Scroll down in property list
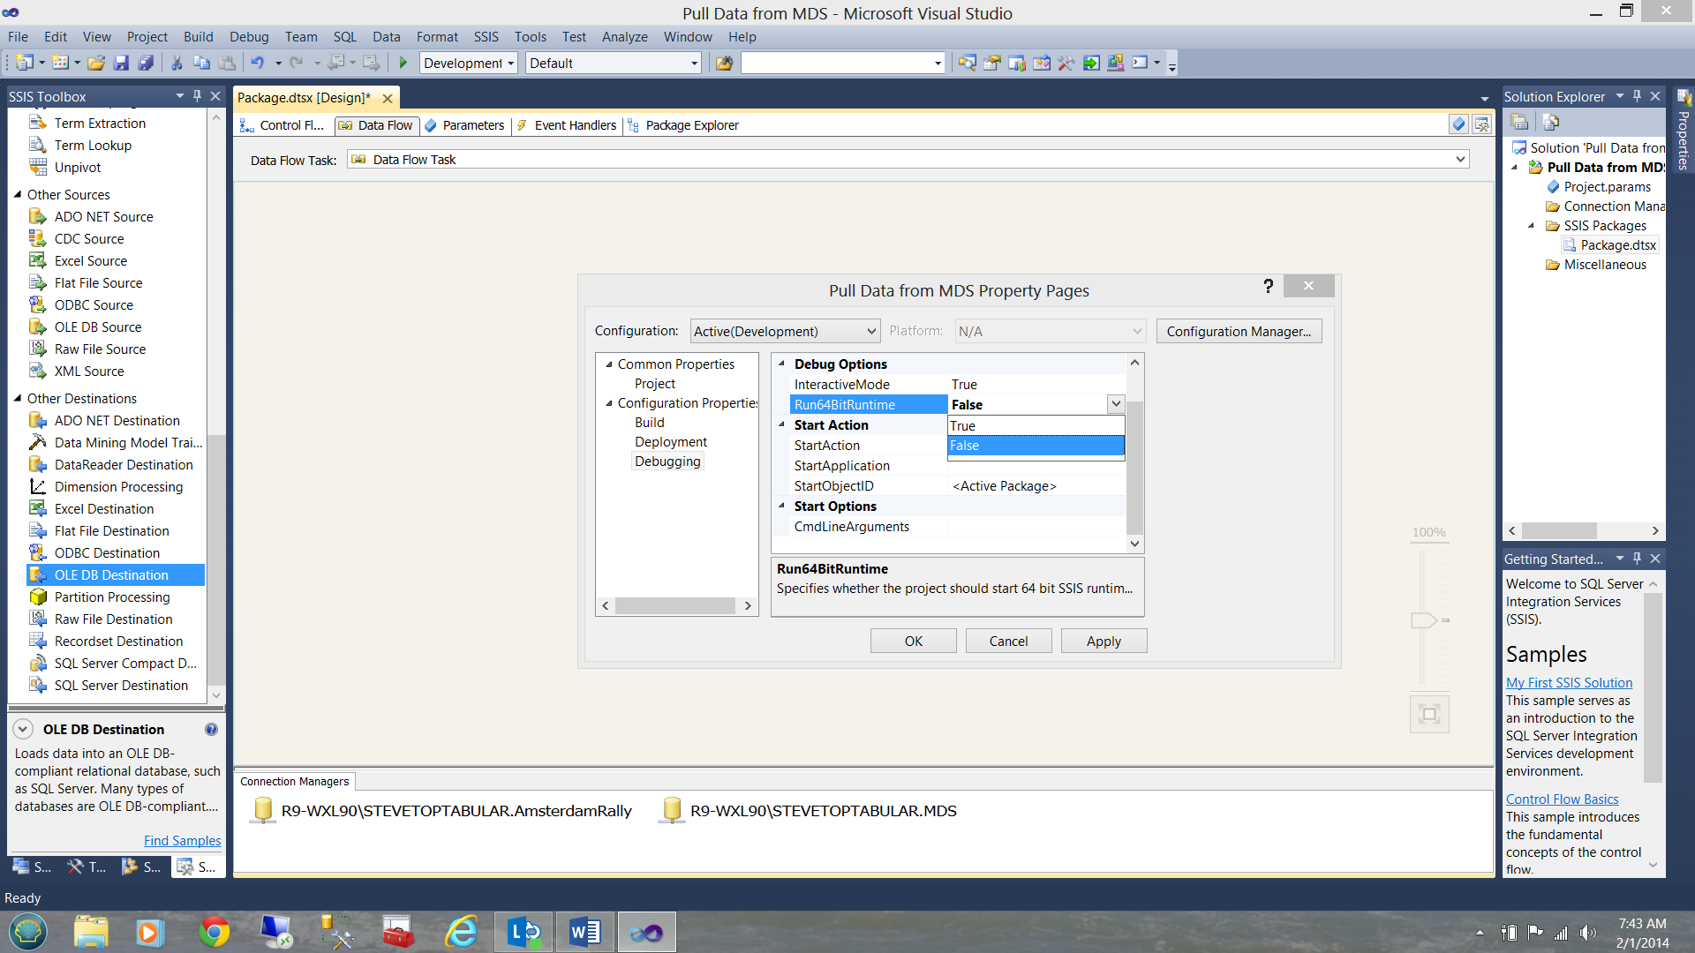This screenshot has height=953, width=1695. 1135,544
